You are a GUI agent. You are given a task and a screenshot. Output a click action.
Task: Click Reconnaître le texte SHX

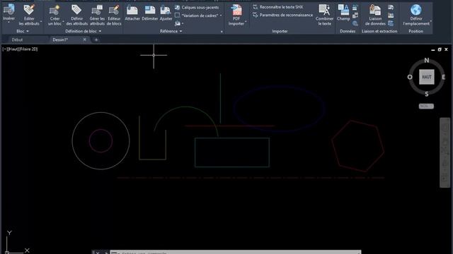click(x=278, y=7)
